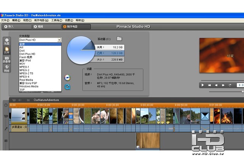Switch to step 3 制作电影 tab

click(x=76, y=27)
